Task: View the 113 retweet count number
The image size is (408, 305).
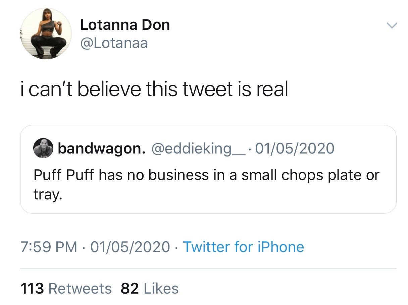Action: 32,289
